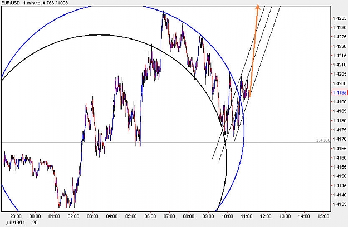Click the 07:00 time axis label
The image size is (348, 227).
click(170, 216)
